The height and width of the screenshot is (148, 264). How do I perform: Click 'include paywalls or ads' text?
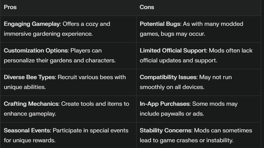click(x=172, y=114)
